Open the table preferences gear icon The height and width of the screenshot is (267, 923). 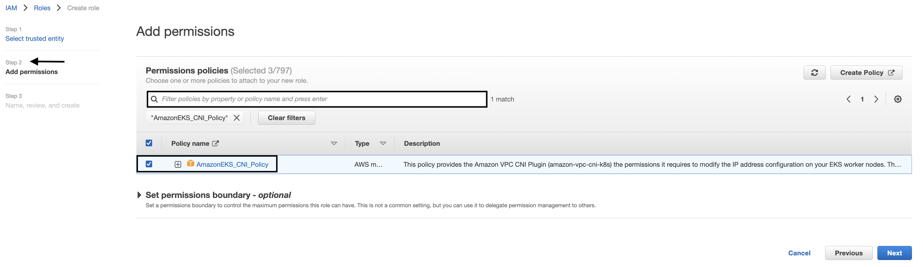[897, 99]
